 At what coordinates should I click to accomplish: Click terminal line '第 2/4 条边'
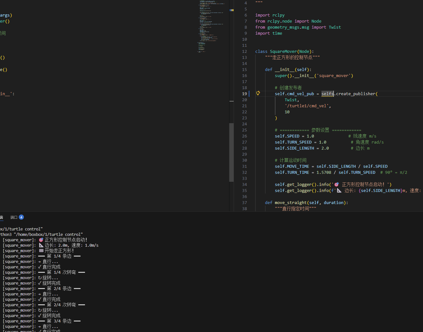coord(59,289)
